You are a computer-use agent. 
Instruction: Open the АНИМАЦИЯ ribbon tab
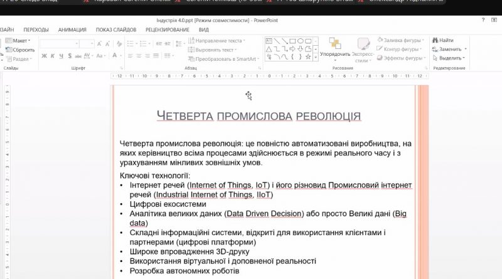click(x=72, y=29)
